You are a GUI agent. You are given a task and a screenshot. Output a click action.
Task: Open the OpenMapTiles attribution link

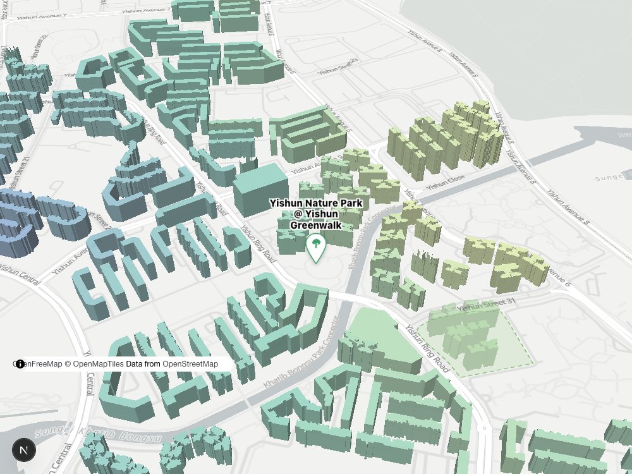point(94,364)
